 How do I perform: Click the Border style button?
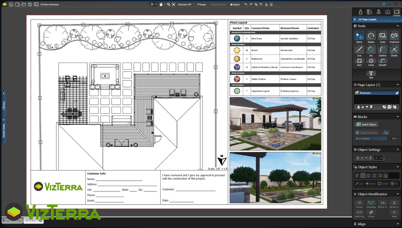tap(383, 184)
